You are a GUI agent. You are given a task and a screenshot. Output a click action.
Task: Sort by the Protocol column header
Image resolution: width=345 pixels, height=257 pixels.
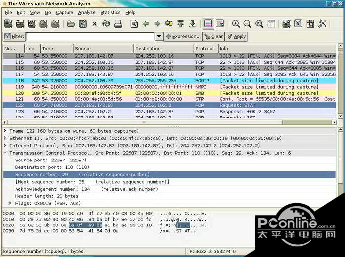point(206,48)
